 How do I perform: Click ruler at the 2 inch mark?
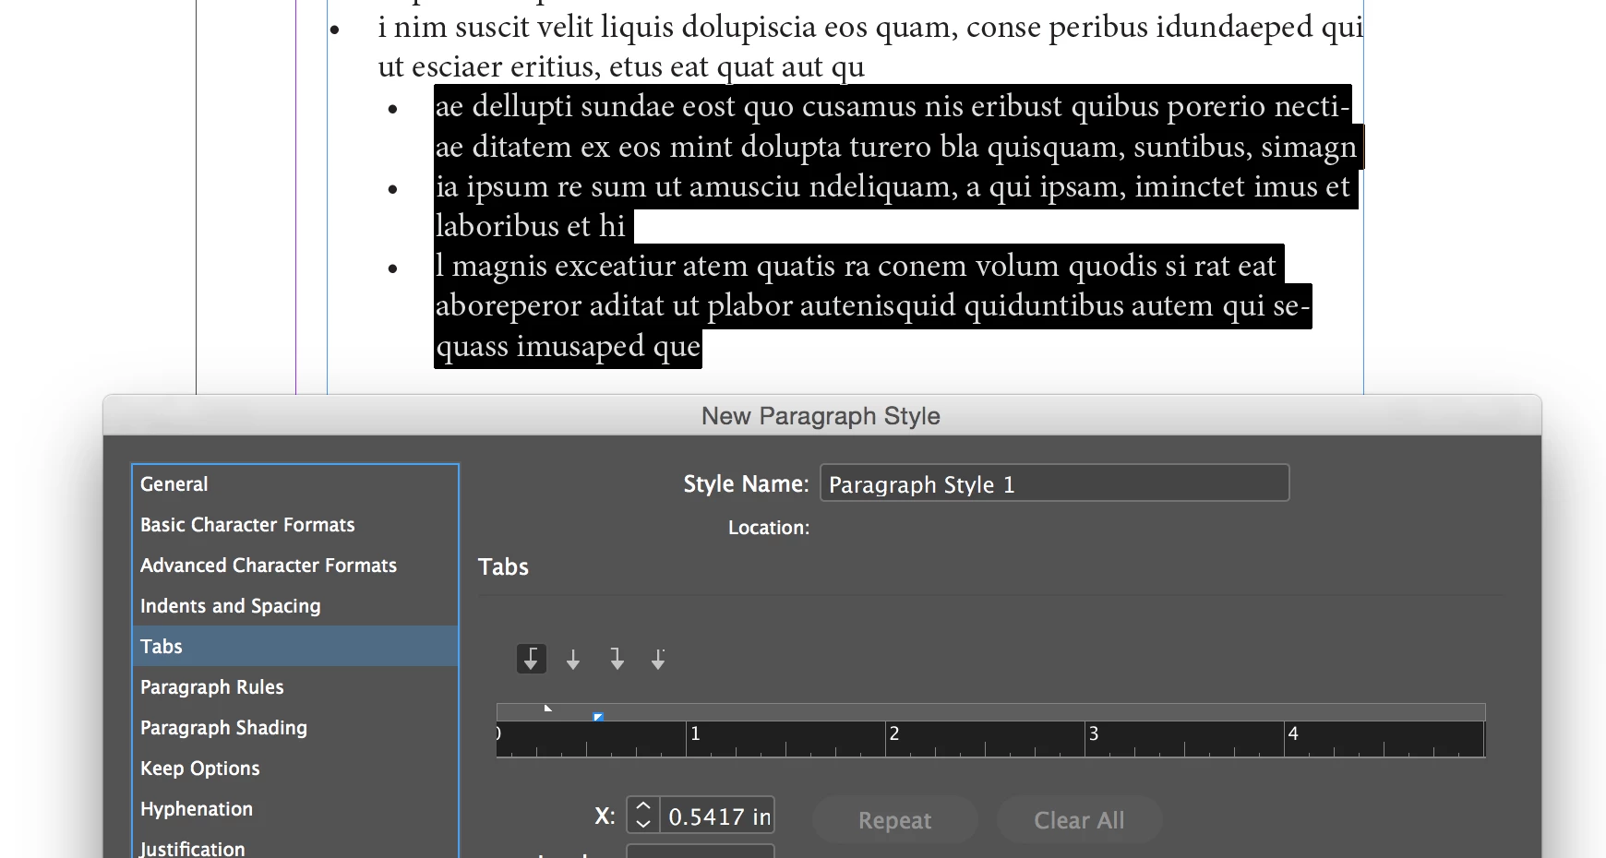point(886,739)
